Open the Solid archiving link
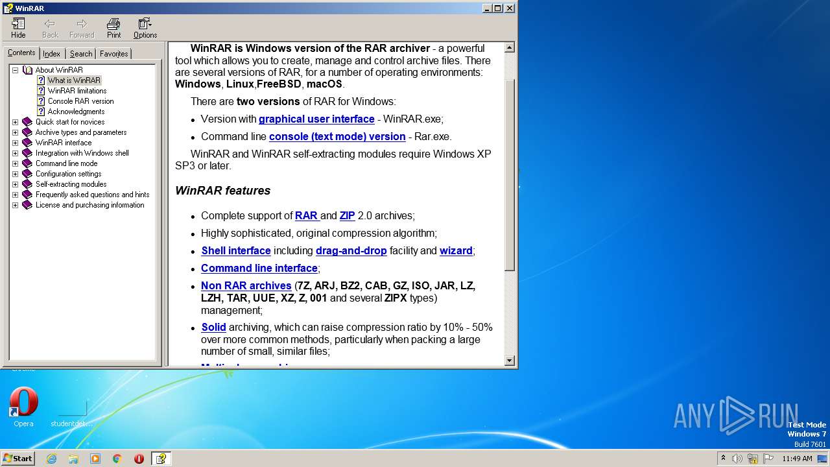This screenshot has width=830, height=467. point(213,328)
